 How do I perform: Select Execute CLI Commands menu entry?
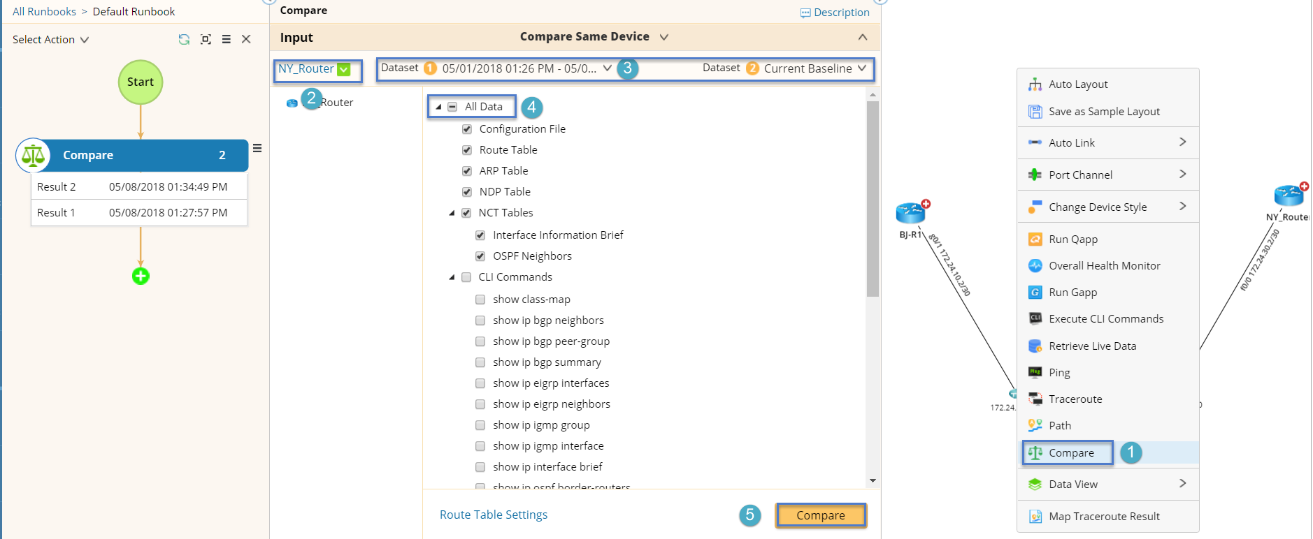[x=1105, y=319]
